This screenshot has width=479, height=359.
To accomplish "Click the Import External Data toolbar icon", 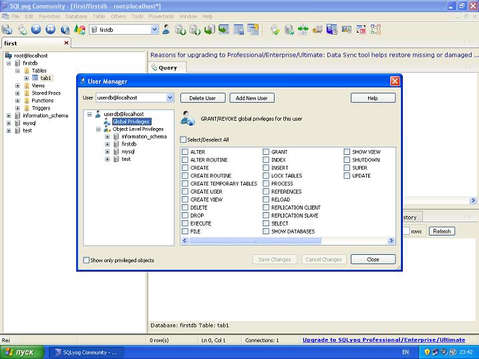I will click(180, 29).
